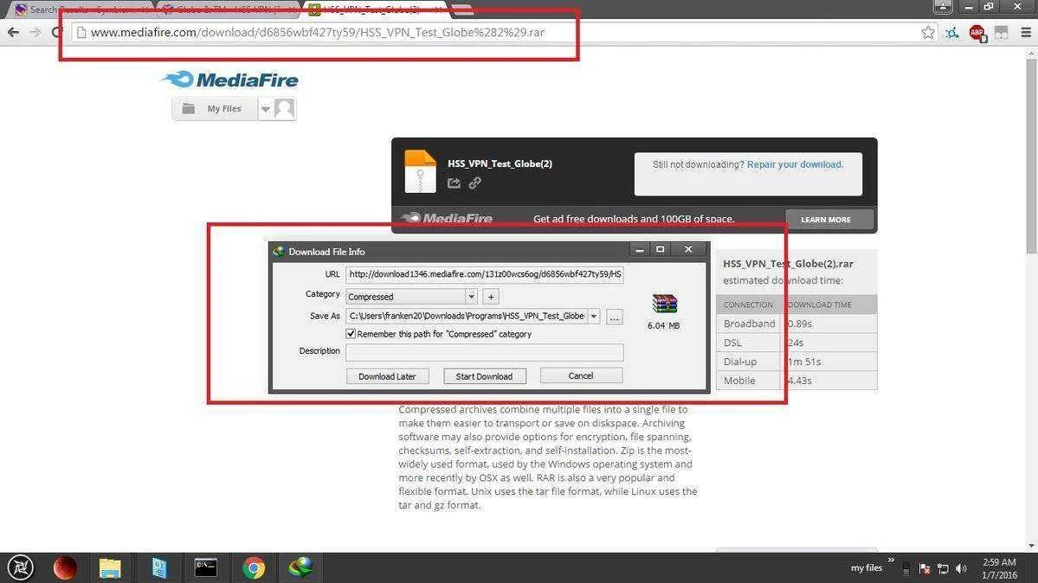
Task: Open the blue document taskbar app
Action: click(159, 567)
